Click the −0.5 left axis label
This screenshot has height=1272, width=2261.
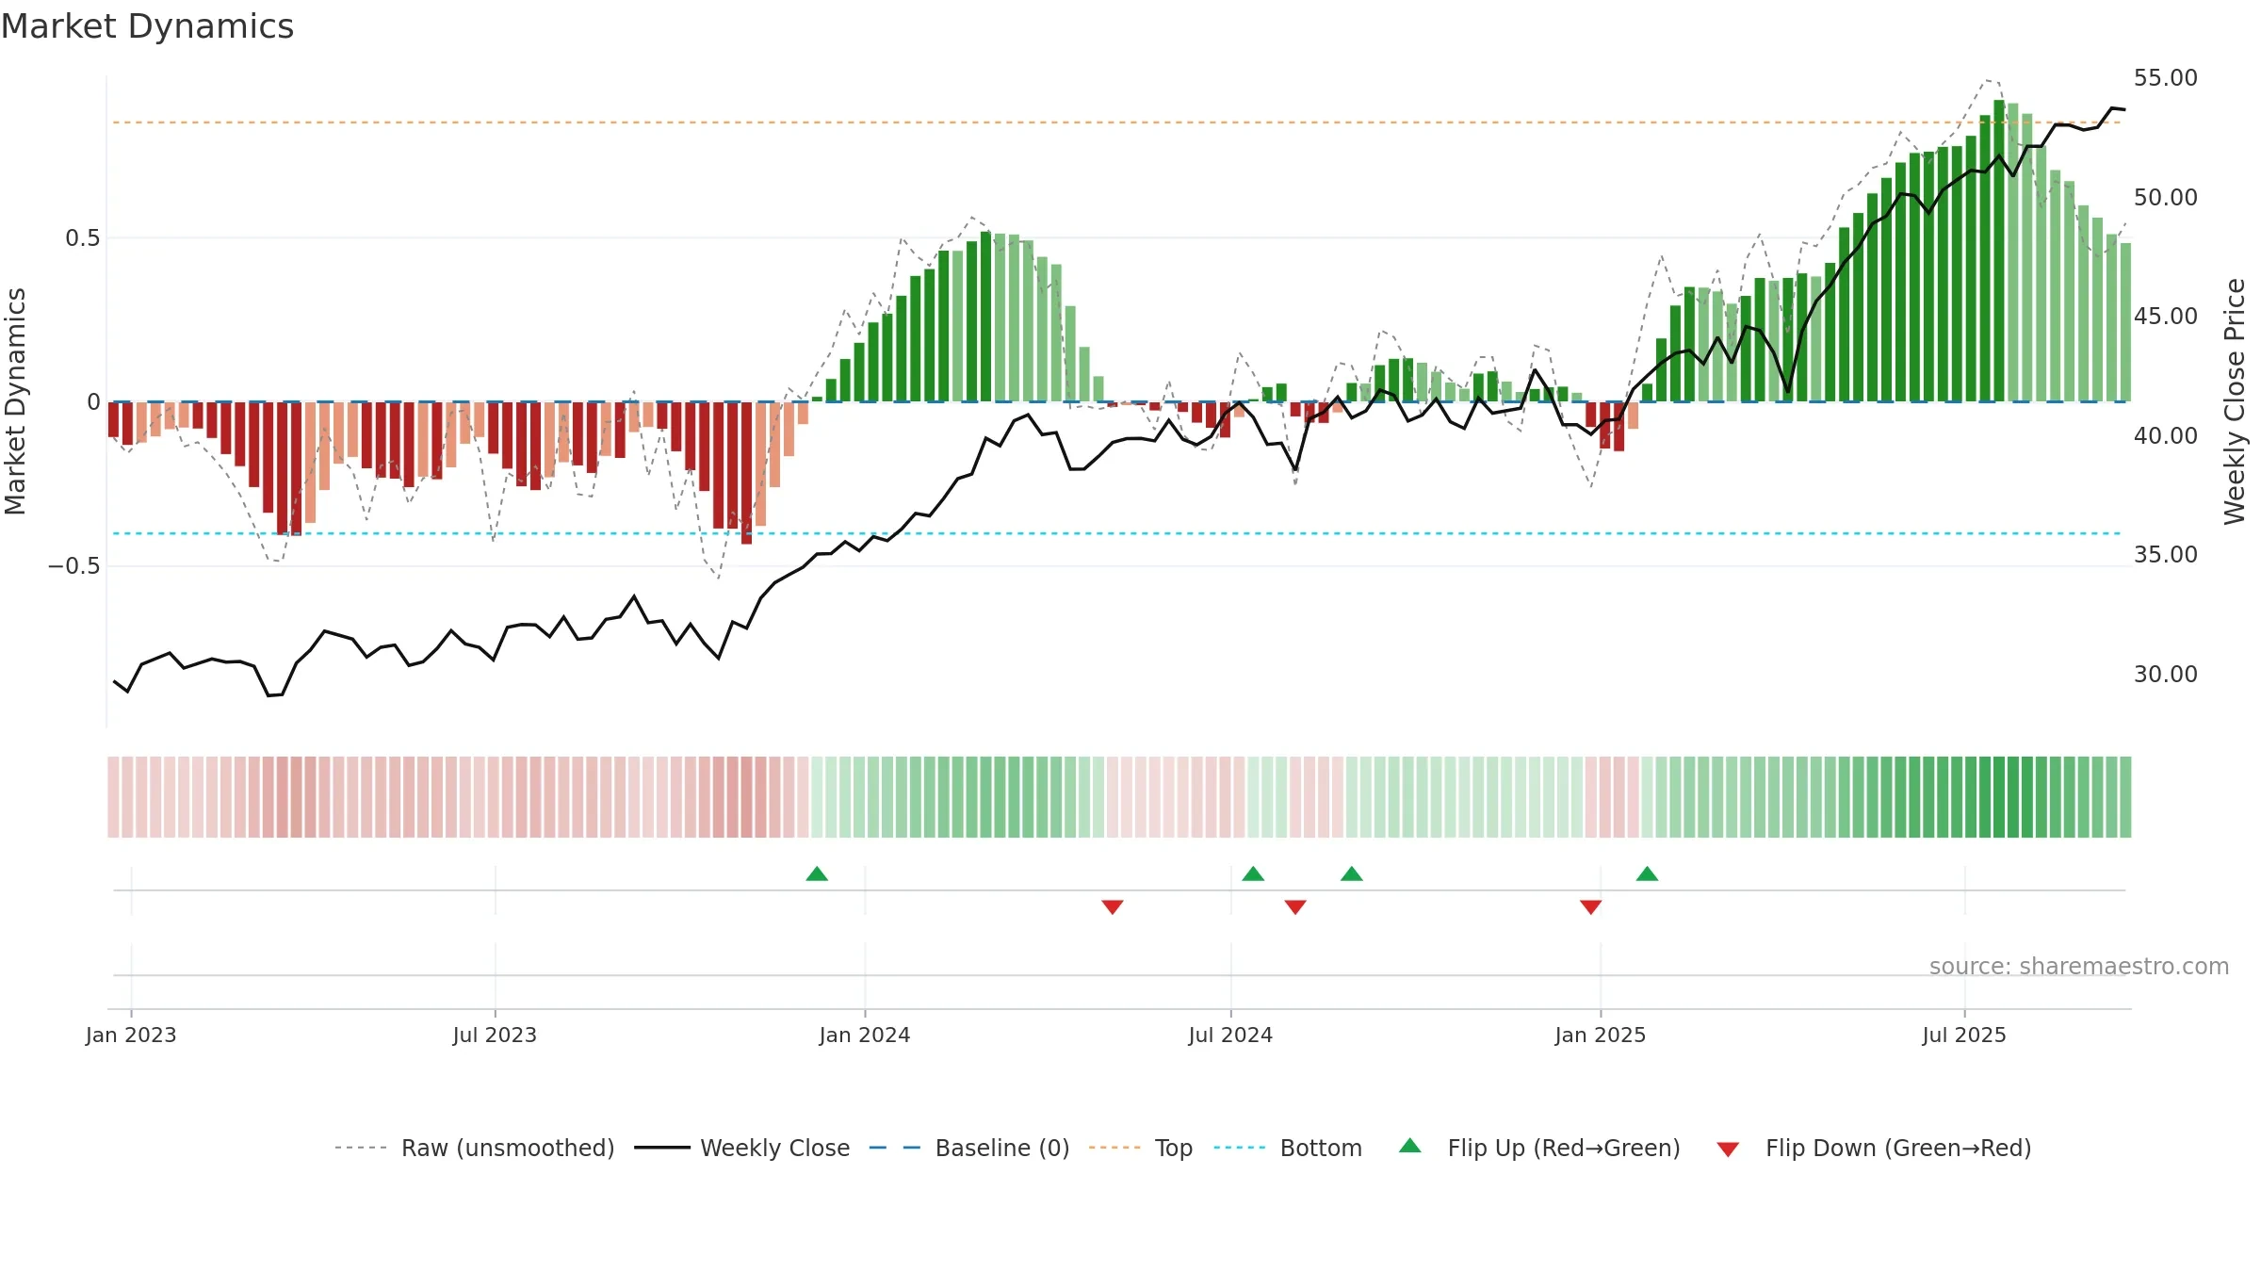pos(74,565)
